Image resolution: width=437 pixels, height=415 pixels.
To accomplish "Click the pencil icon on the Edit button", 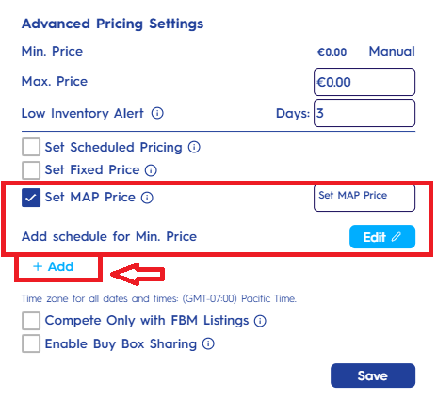I will tap(397, 236).
